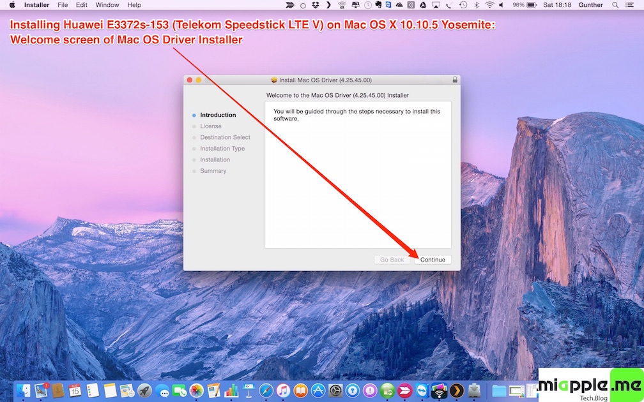The height and width of the screenshot is (402, 644).
Task: Open the App Store from the Dock
Action: coord(318,390)
